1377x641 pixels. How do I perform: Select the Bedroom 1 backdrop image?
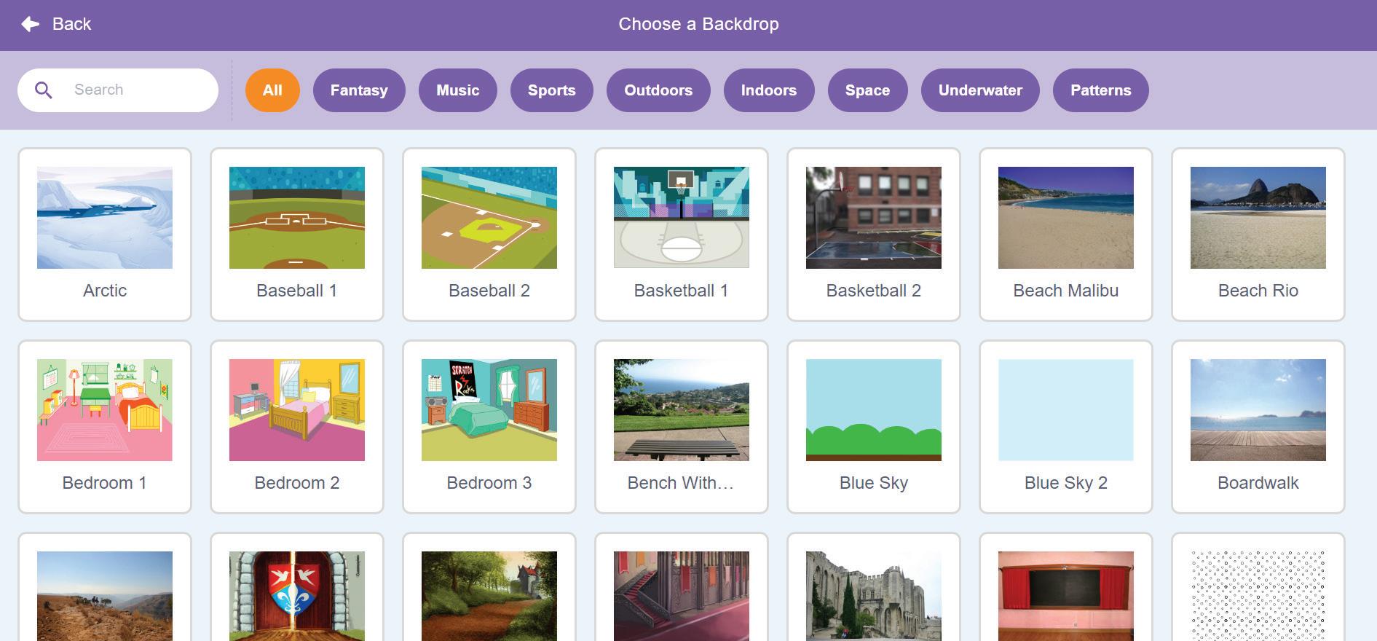pyautogui.click(x=105, y=410)
